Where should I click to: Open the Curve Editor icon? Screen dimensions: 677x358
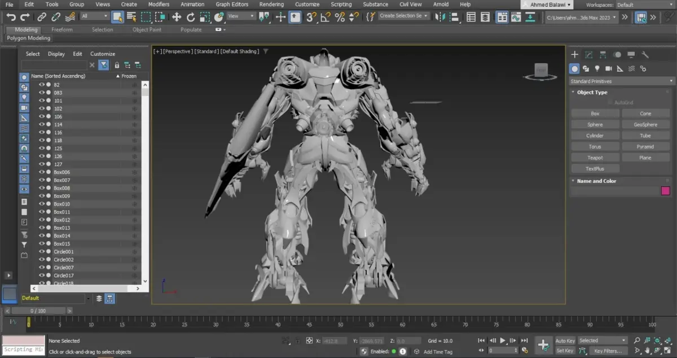coord(516,17)
